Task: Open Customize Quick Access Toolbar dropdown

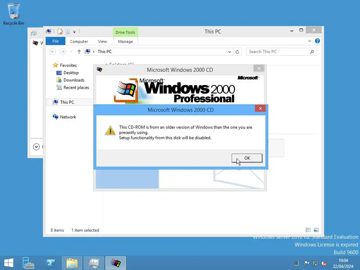Action: tap(75, 32)
